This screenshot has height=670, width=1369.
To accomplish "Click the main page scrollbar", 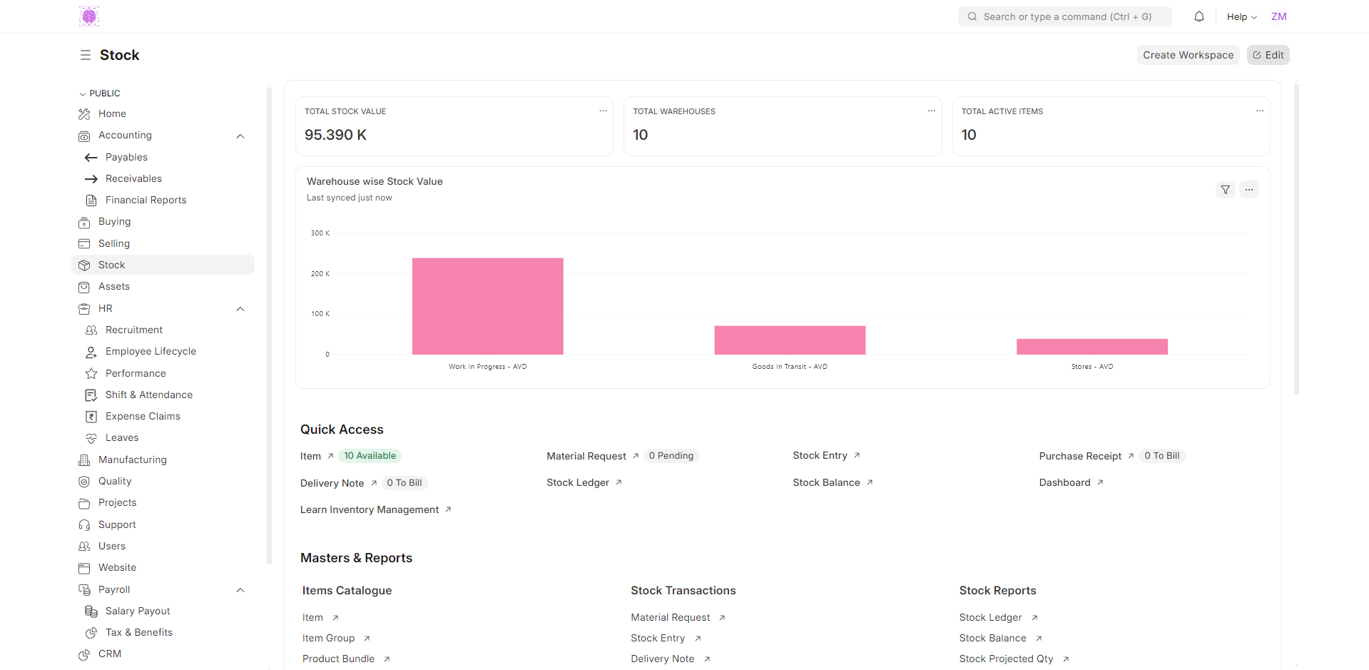I will [x=1296, y=239].
